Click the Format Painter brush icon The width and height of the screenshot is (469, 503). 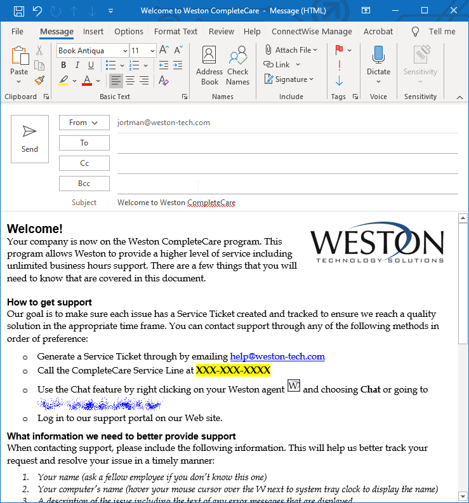(39, 80)
